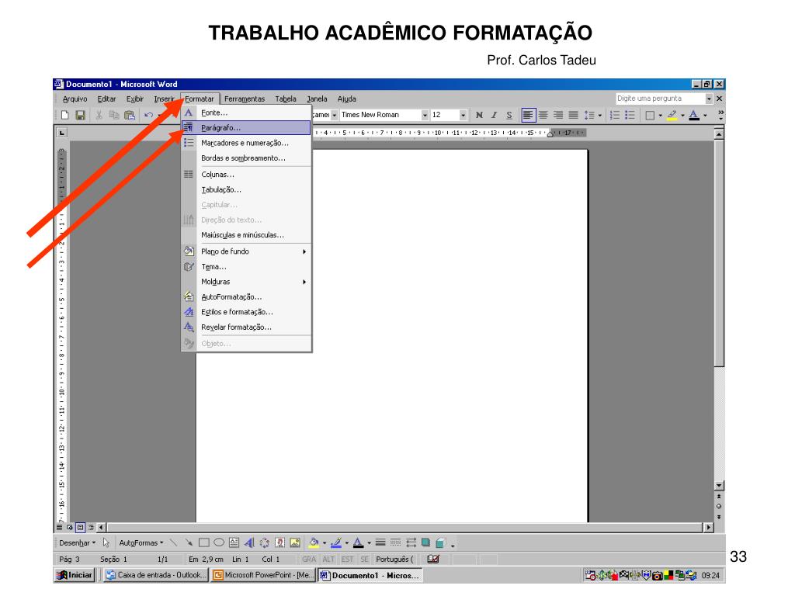The width and height of the screenshot is (795, 596).
Task: Click the Fill Color bucket
Action: point(314,542)
